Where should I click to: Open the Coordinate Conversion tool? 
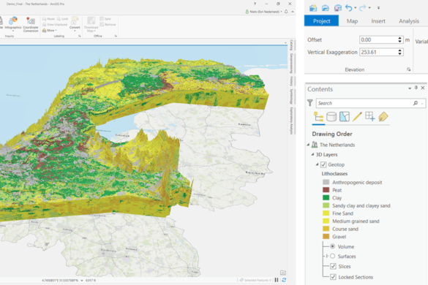(x=31, y=25)
